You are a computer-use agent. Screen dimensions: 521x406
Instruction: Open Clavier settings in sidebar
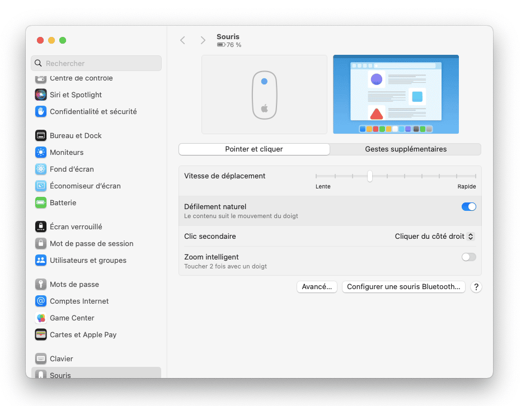point(96,358)
